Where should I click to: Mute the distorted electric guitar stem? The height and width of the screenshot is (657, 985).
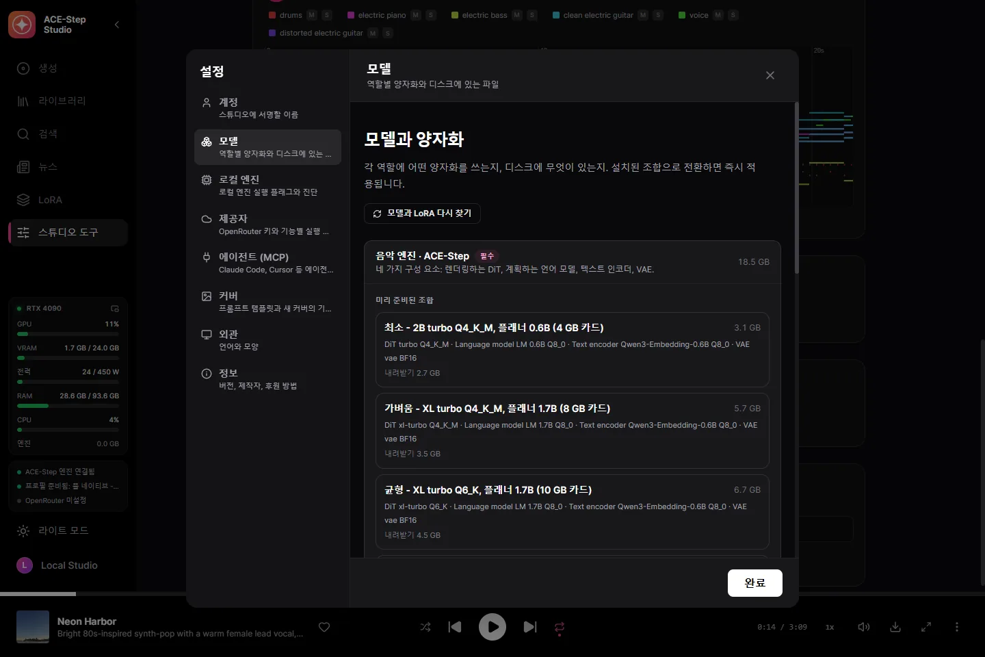[x=373, y=33]
